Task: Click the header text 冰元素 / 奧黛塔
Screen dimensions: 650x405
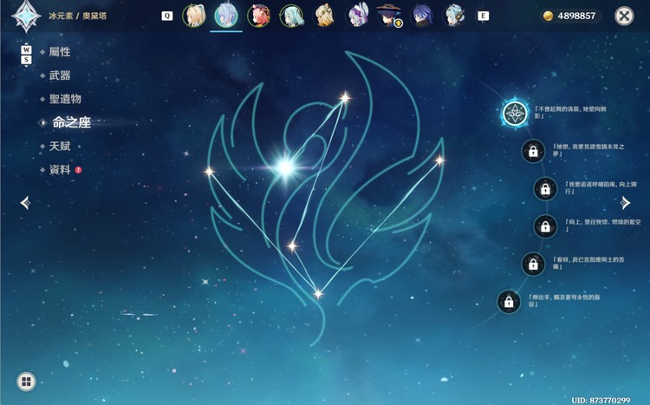Action: pyautogui.click(x=77, y=16)
